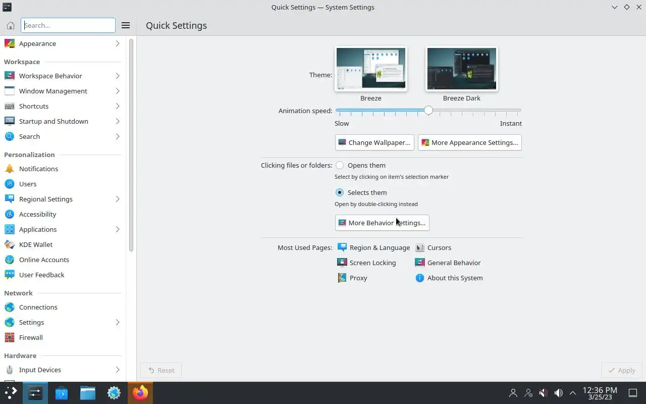This screenshot has height=404, width=646.
Task: Expand the Shortcuts chevron
Action: coord(117,106)
